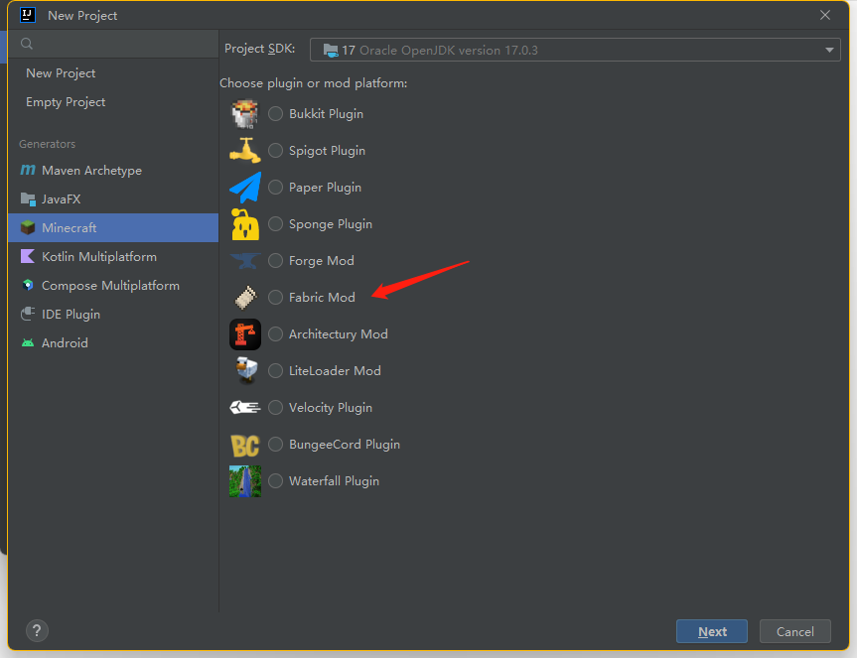Click the Cancel button
The image size is (857, 658).
coord(795,632)
